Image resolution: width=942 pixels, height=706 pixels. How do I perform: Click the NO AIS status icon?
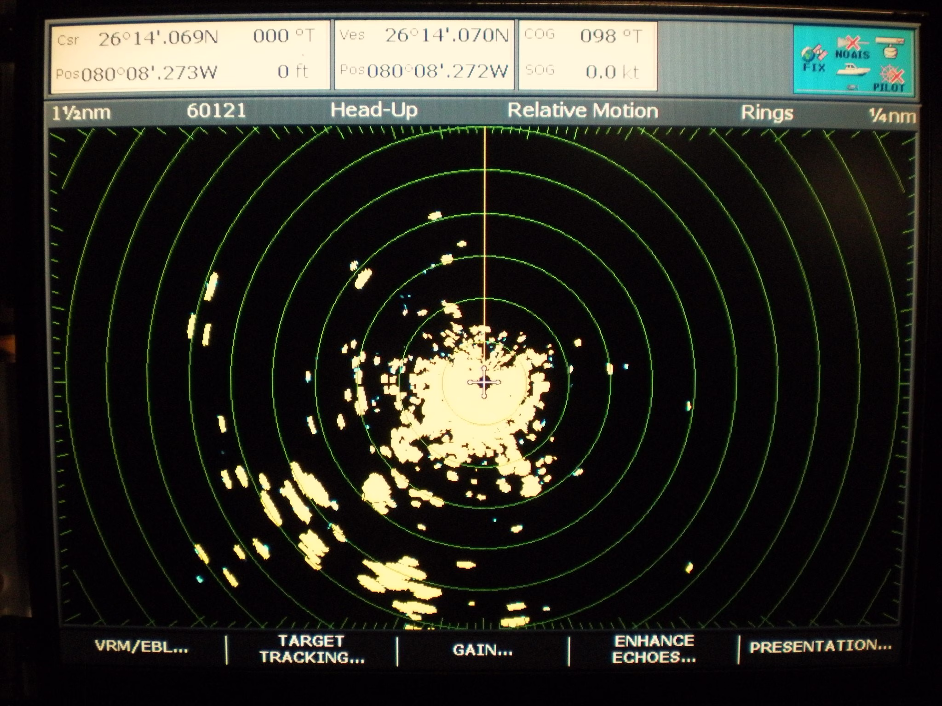click(x=852, y=49)
